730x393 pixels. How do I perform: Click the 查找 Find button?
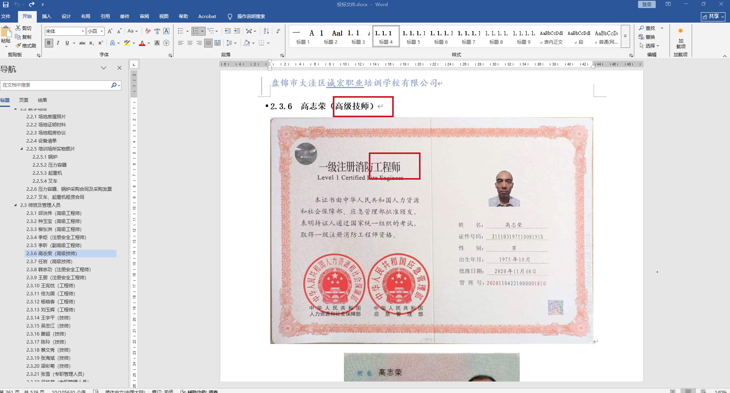coord(647,28)
